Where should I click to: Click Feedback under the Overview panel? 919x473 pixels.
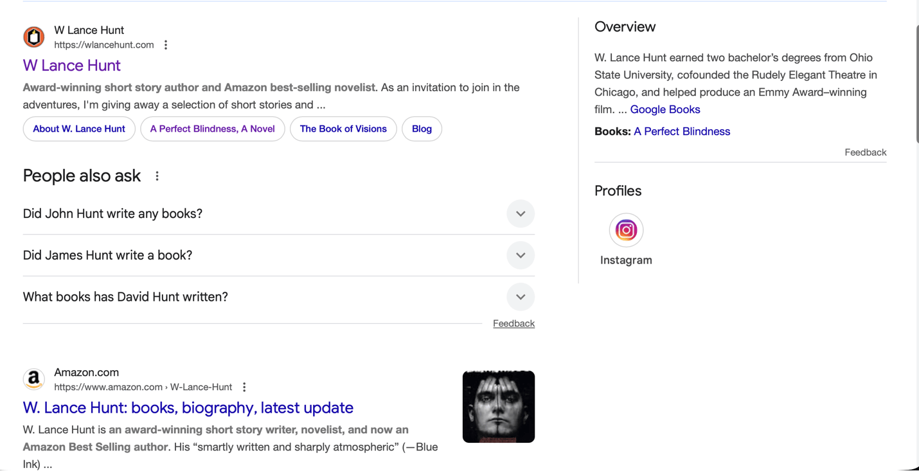tap(865, 152)
